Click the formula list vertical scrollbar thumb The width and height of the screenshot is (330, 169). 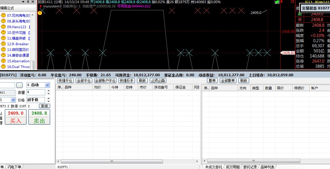pyautogui.click(x=32, y=65)
